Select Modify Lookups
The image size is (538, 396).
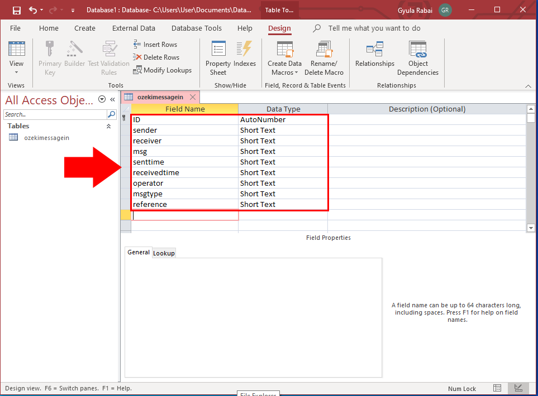(x=163, y=70)
